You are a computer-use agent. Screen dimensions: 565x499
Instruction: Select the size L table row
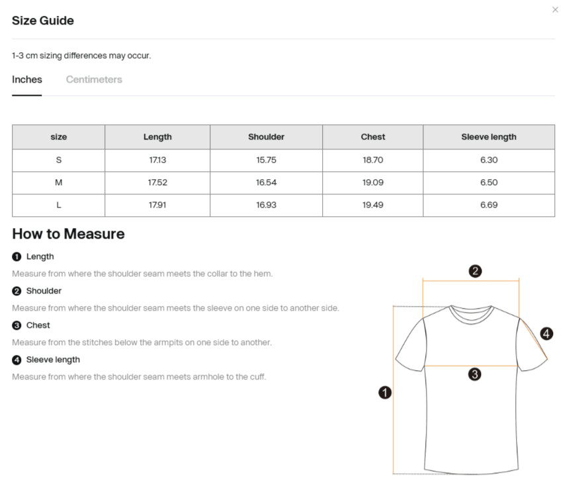282,205
